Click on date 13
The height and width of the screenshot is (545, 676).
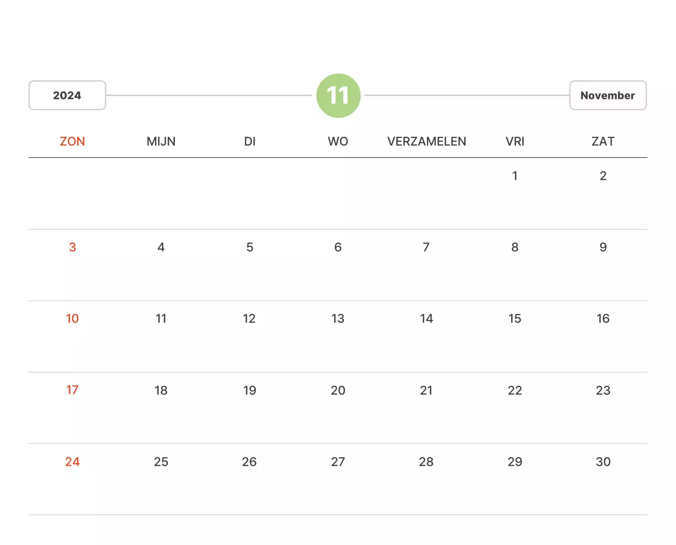[338, 318]
